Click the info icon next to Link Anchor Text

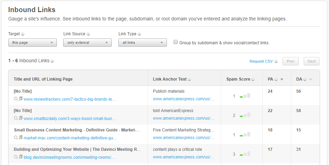pos(189,80)
